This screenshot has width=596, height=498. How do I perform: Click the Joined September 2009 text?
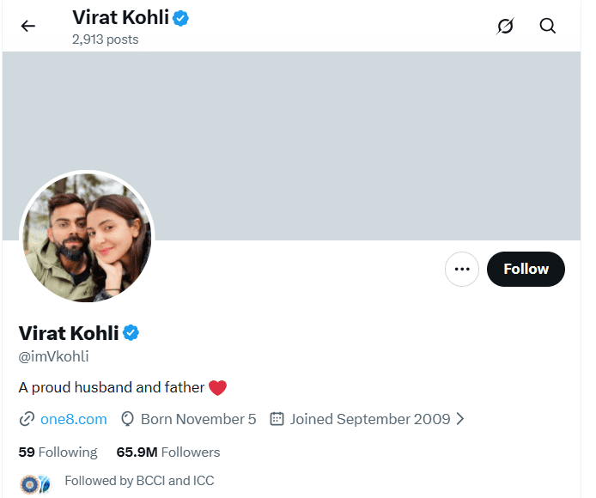370,419
